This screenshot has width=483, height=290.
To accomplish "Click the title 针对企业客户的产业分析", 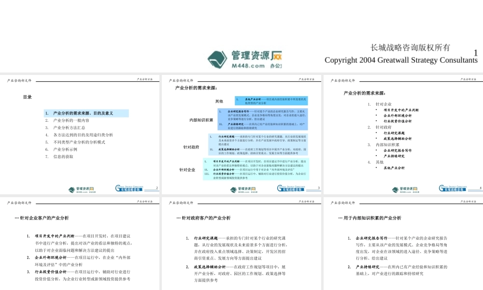I will [x=44, y=218].
